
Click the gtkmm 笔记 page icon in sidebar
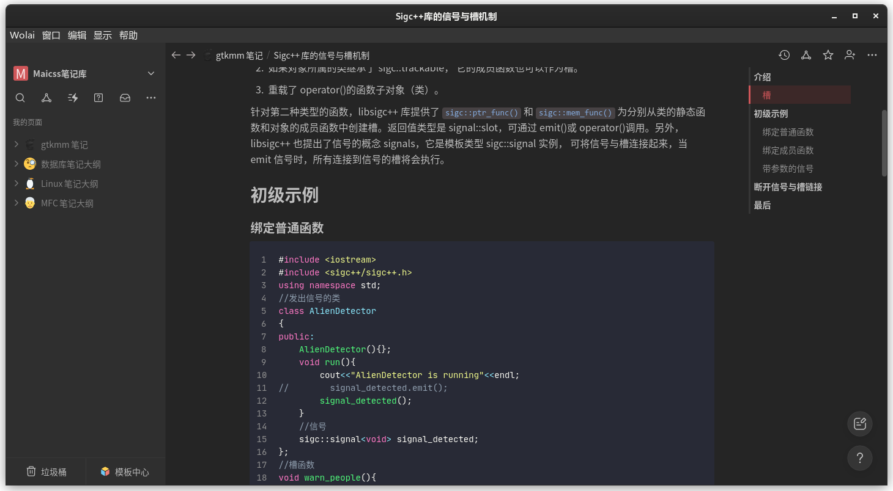click(x=30, y=145)
